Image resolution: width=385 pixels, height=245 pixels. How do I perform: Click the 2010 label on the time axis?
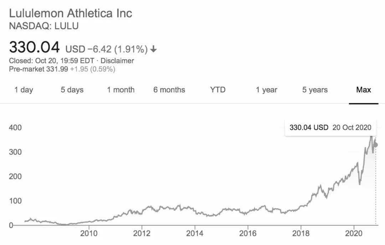(89, 234)
